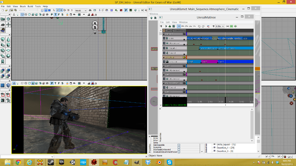Screen dimensions: 296x166
Task: Collapse the group directly below the Director track
Action: point(164,66)
